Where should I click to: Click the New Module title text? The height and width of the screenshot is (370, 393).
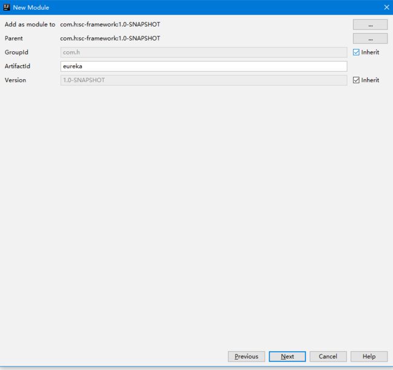tap(31, 7)
